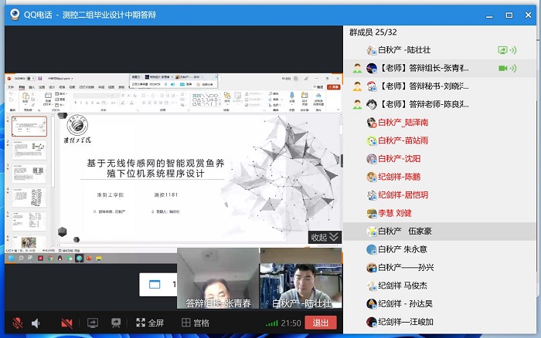Viewport: 541px width, 338px height.
Task: Turn on the camera
Action: coord(66,323)
